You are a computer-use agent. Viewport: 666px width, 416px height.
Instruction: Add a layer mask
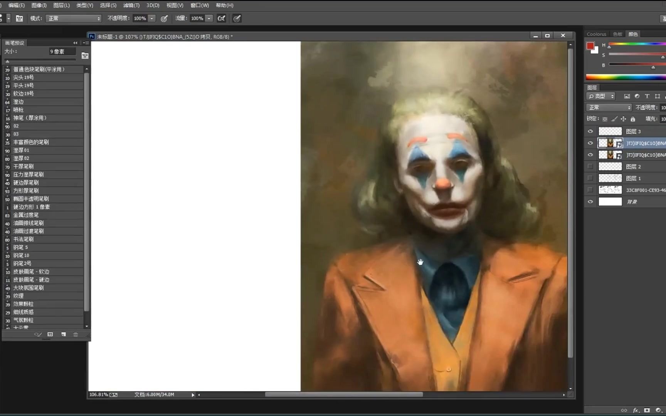(647, 410)
